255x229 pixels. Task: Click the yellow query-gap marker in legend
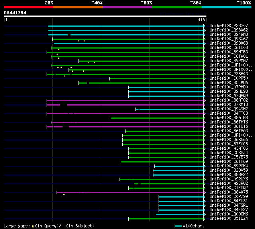[x=33, y=226]
